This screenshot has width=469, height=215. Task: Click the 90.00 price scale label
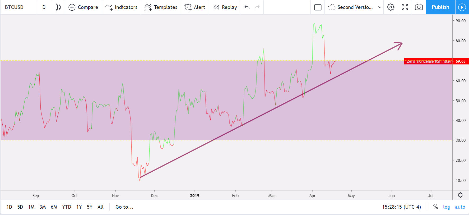[461, 21]
